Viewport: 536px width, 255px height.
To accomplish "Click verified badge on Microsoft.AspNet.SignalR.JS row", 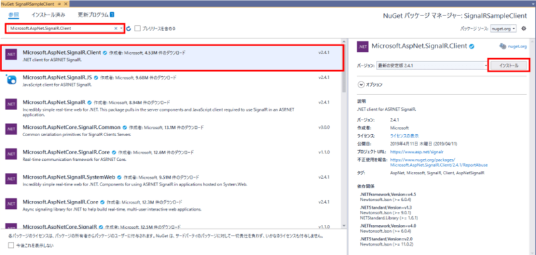I will point(96,77).
